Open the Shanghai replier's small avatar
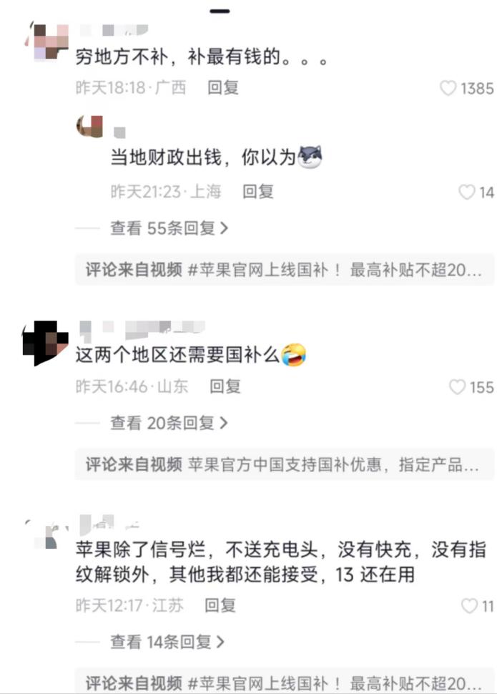The width and height of the screenshot is (497, 694). 90,127
